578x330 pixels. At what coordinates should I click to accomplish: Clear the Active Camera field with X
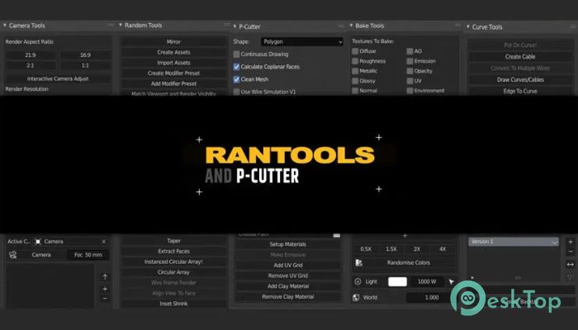click(103, 242)
